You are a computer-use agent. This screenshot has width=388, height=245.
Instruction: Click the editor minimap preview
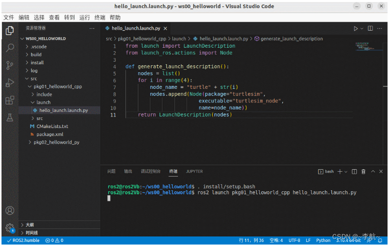click(x=368, y=47)
